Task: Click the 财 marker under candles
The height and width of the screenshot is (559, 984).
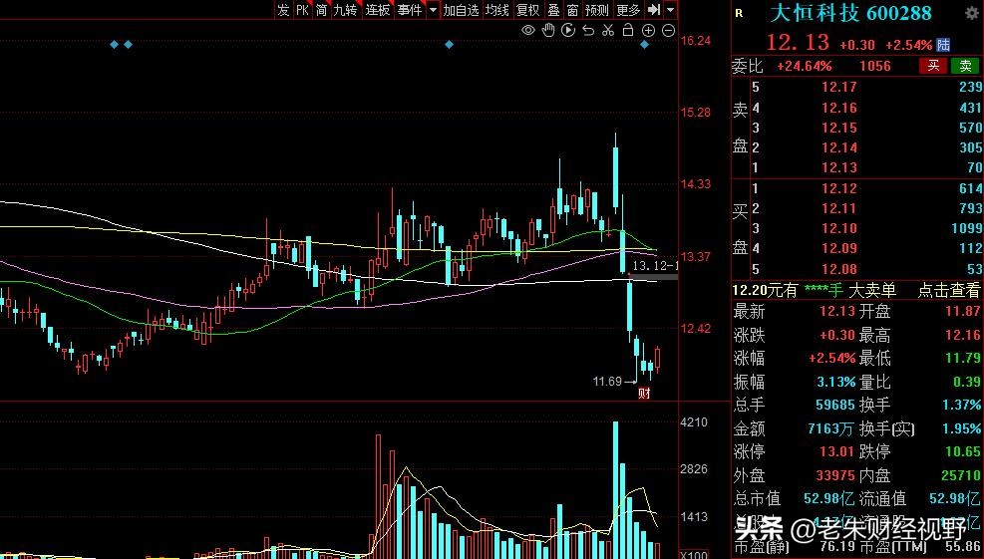Action: (x=644, y=394)
